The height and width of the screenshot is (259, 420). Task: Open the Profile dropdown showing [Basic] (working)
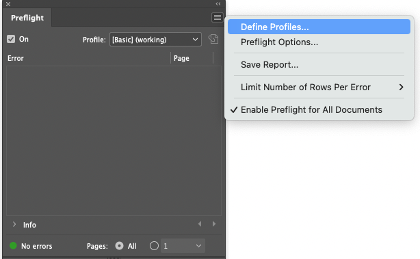(x=155, y=40)
